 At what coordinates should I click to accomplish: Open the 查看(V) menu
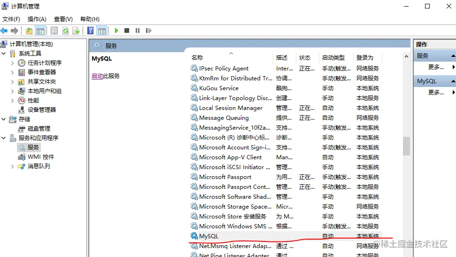tap(63, 19)
